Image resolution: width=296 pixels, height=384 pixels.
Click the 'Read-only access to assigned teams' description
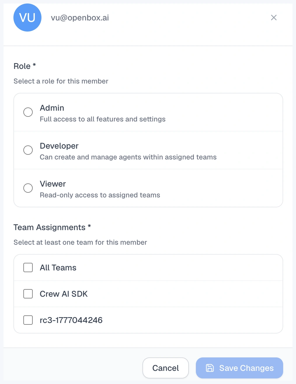tap(100, 195)
